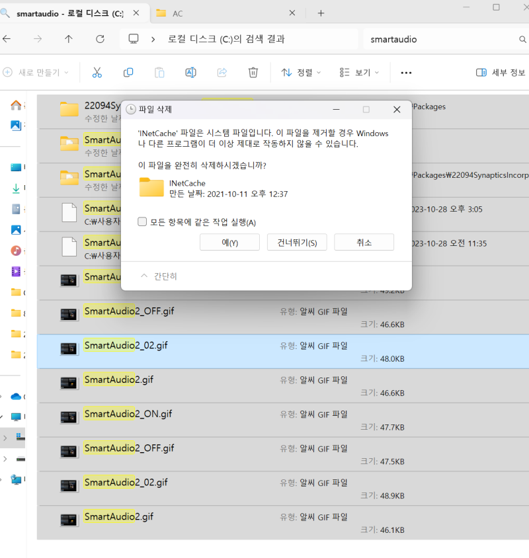The width and height of the screenshot is (529, 558).
Task: Cancel the delete with 취소 button
Action: (x=364, y=243)
